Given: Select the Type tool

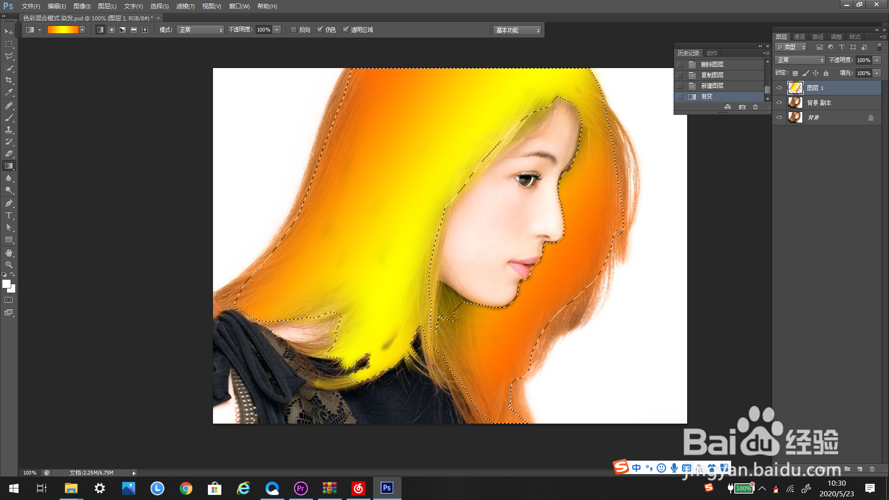Looking at the screenshot, I should click(x=9, y=215).
